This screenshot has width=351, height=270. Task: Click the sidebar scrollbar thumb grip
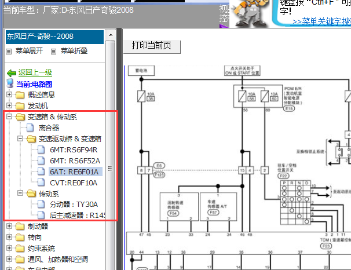[x=110, y=169]
